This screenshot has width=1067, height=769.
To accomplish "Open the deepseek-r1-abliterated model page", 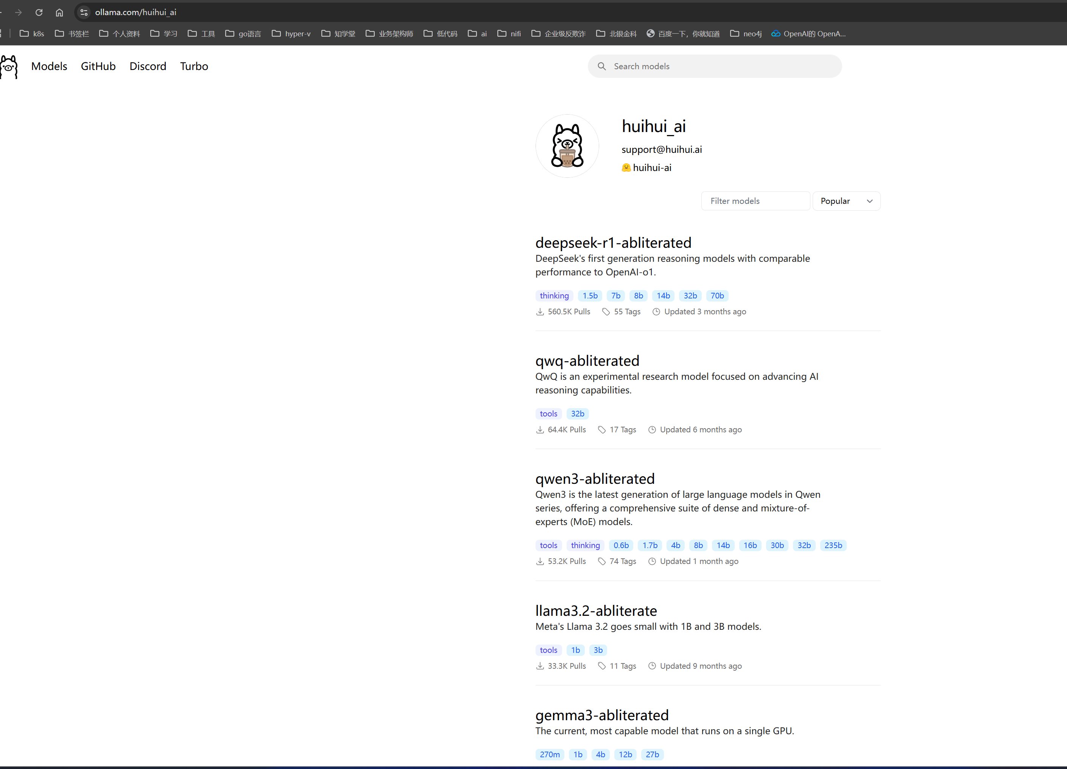I will [613, 243].
